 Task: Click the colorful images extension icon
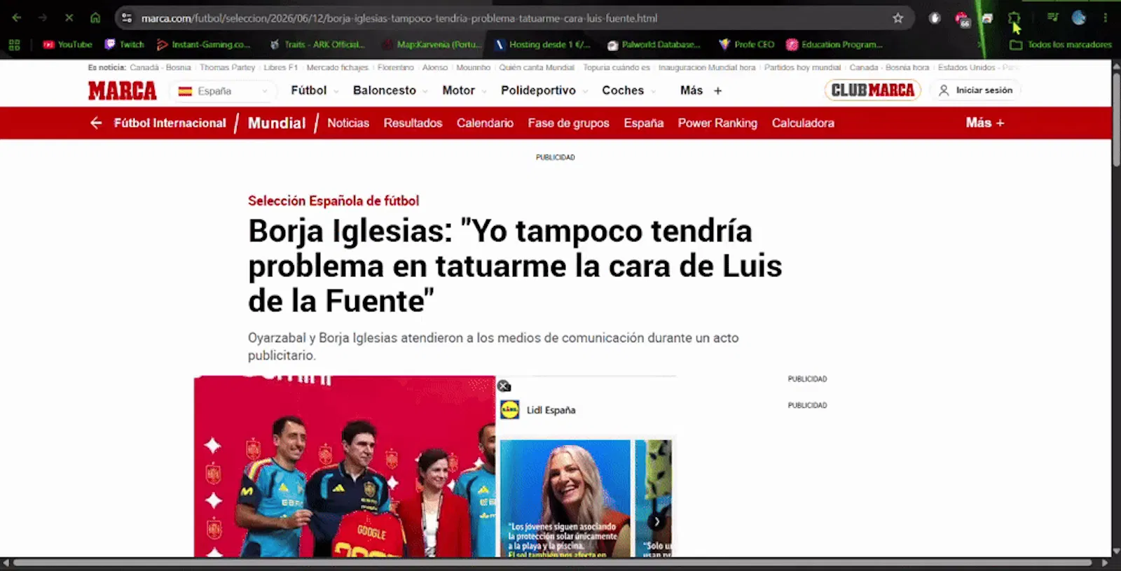tap(987, 18)
